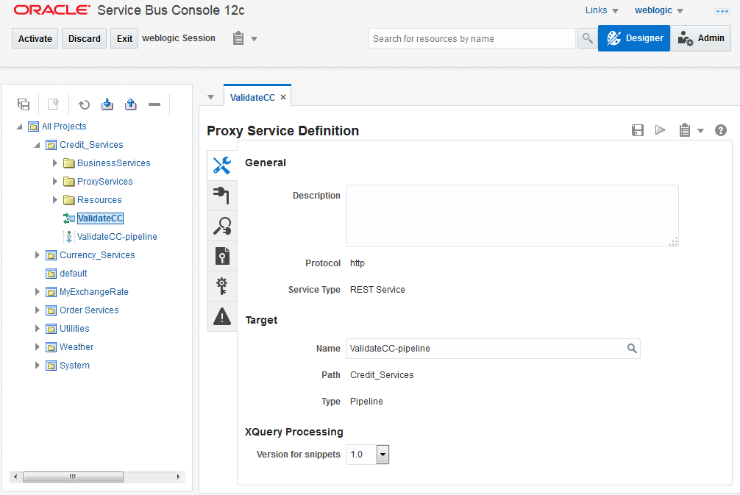Click the Activate session button

(x=35, y=38)
